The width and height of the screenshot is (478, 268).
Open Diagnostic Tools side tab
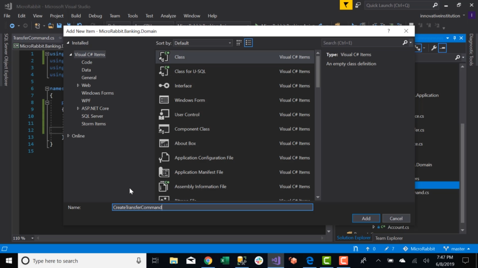point(472,50)
